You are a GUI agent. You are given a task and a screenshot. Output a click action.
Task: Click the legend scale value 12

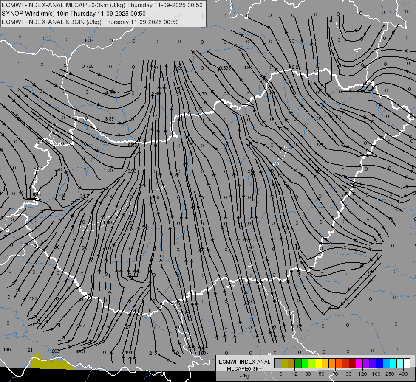tap(294, 374)
